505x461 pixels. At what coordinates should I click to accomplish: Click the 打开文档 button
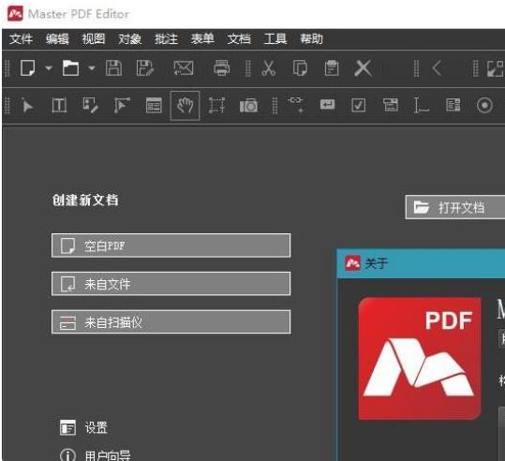click(x=454, y=207)
